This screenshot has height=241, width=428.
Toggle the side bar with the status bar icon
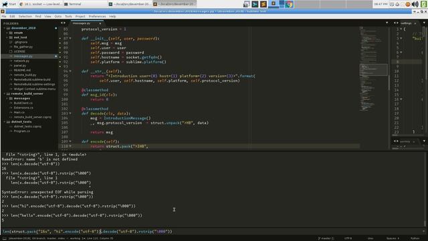(x=5, y=238)
